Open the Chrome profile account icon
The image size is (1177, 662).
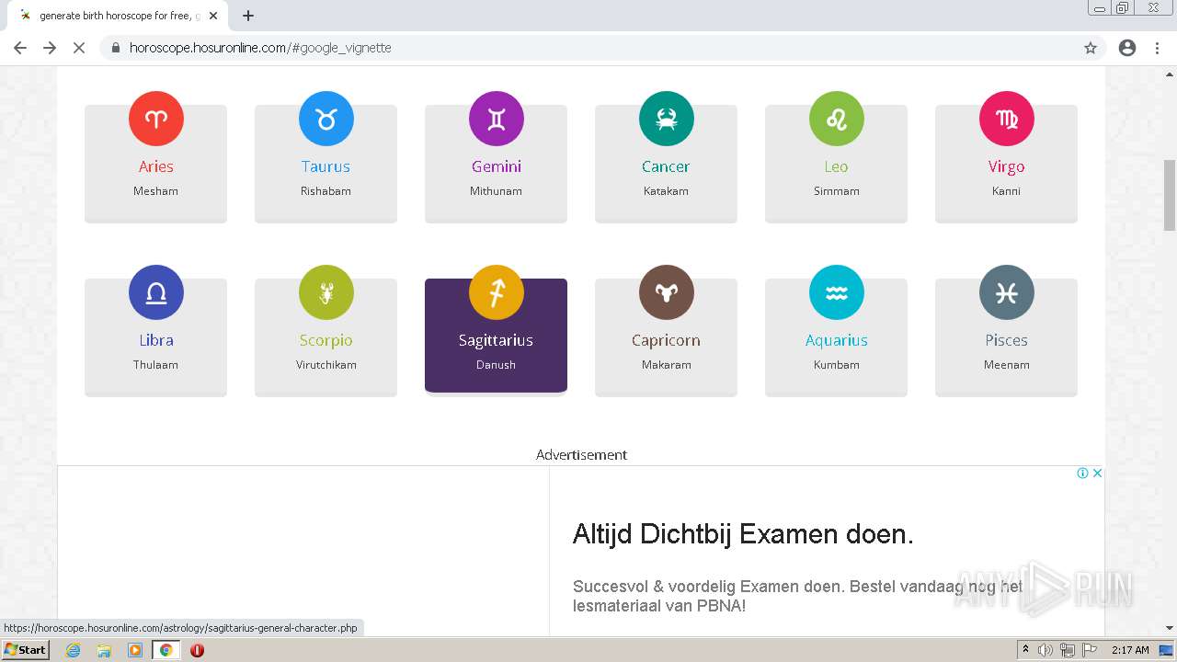pos(1127,48)
